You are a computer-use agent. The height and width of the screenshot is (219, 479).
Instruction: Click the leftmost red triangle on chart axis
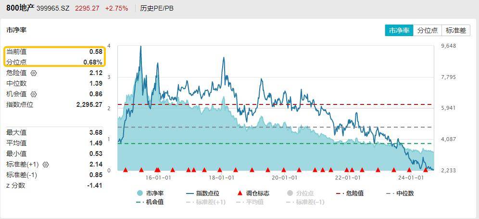coord(126,169)
